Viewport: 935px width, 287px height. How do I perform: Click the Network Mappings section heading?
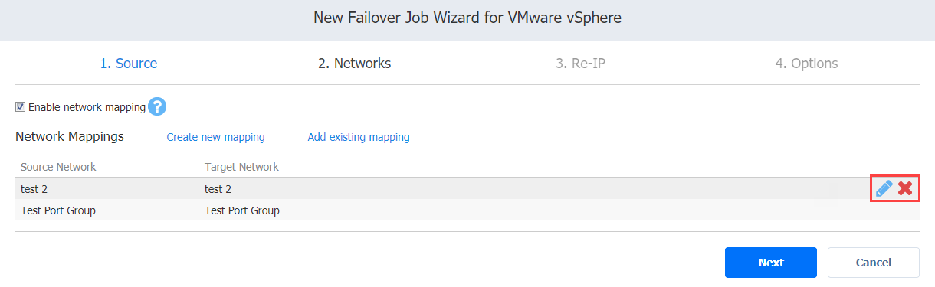coord(70,137)
